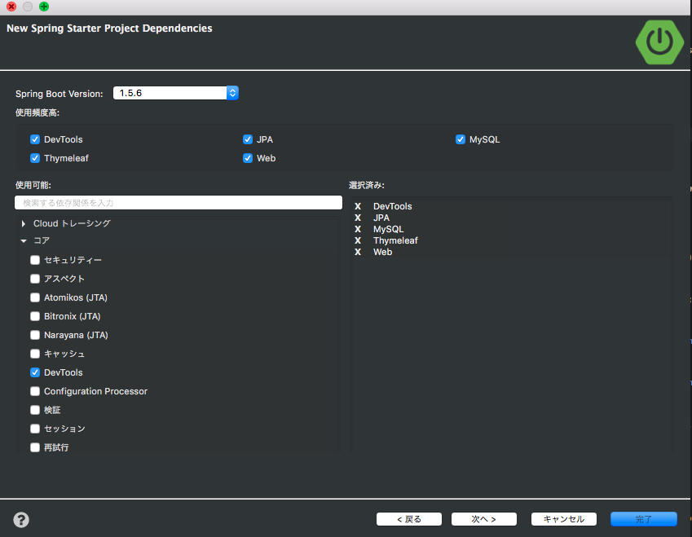Viewport: 692px width, 537px height.
Task: Uncheck the MySQL frequently used checkbox
Action: click(461, 139)
